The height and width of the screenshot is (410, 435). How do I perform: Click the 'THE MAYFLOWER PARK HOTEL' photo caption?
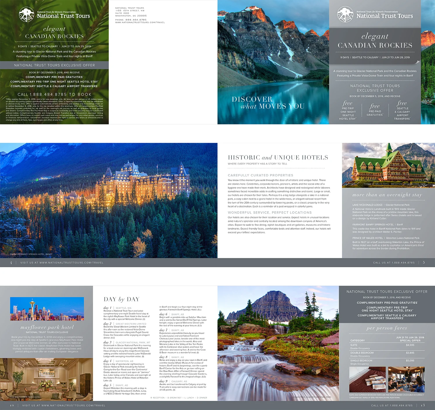pos(25,397)
